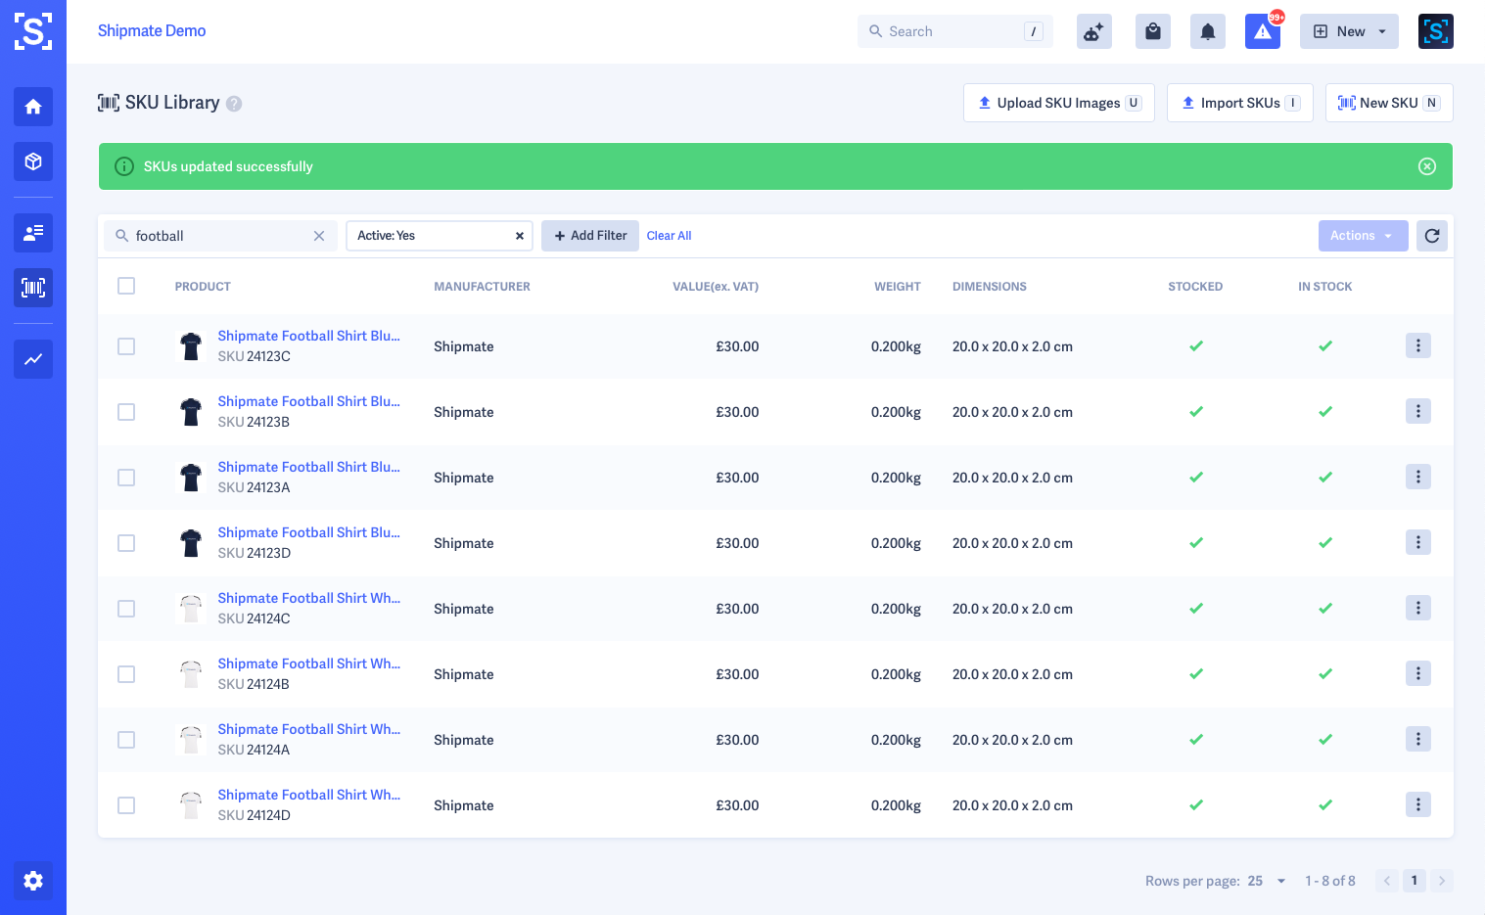The image size is (1485, 915).
Task: Select checkbox for SKU 24123C
Action: (126, 346)
